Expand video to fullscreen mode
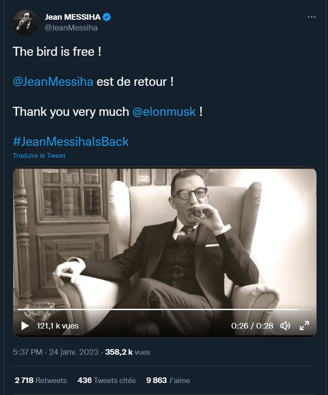Screen dimensions: 328x395 [x=304, y=326]
